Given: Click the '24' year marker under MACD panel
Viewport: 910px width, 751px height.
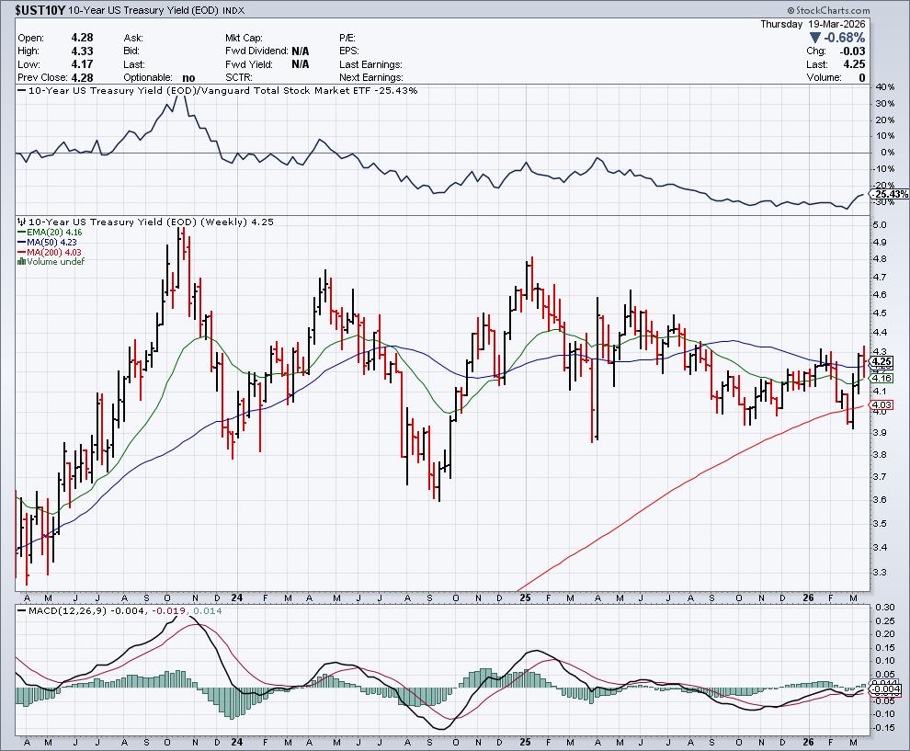Looking at the screenshot, I should click(x=236, y=740).
